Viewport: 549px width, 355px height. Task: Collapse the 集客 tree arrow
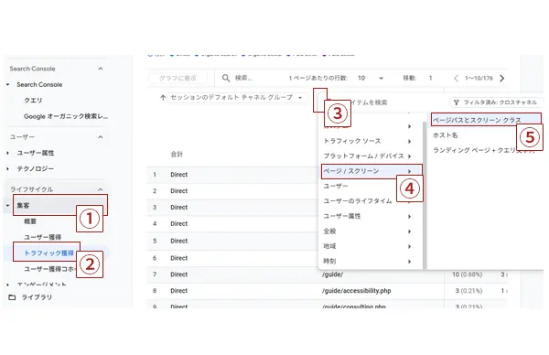(x=7, y=206)
